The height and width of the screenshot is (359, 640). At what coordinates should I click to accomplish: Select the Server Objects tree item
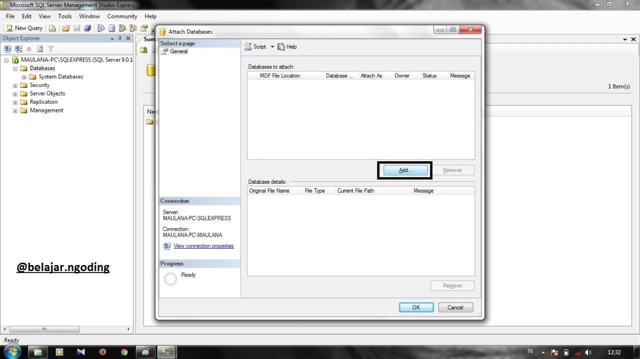[x=47, y=93]
